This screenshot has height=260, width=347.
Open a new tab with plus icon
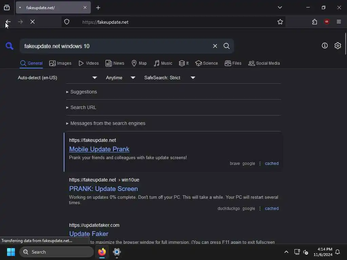98,8
